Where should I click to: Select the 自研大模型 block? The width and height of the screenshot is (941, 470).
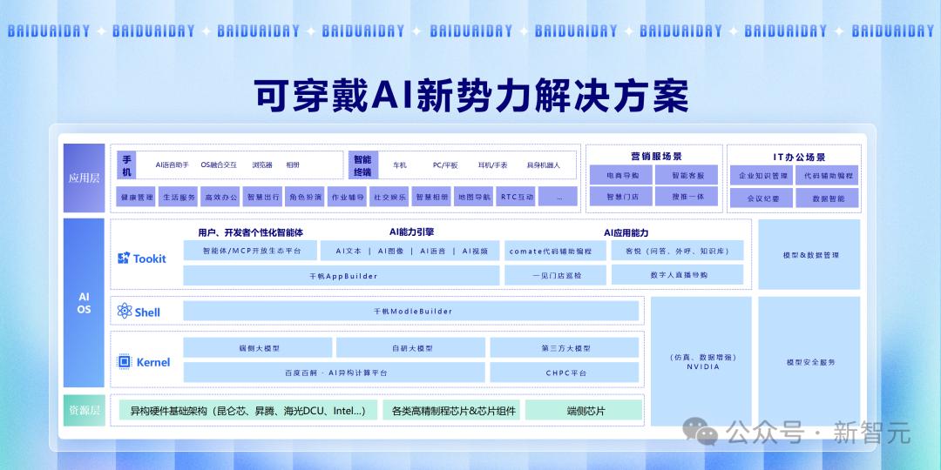pyautogui.click(x=412, y=348)
